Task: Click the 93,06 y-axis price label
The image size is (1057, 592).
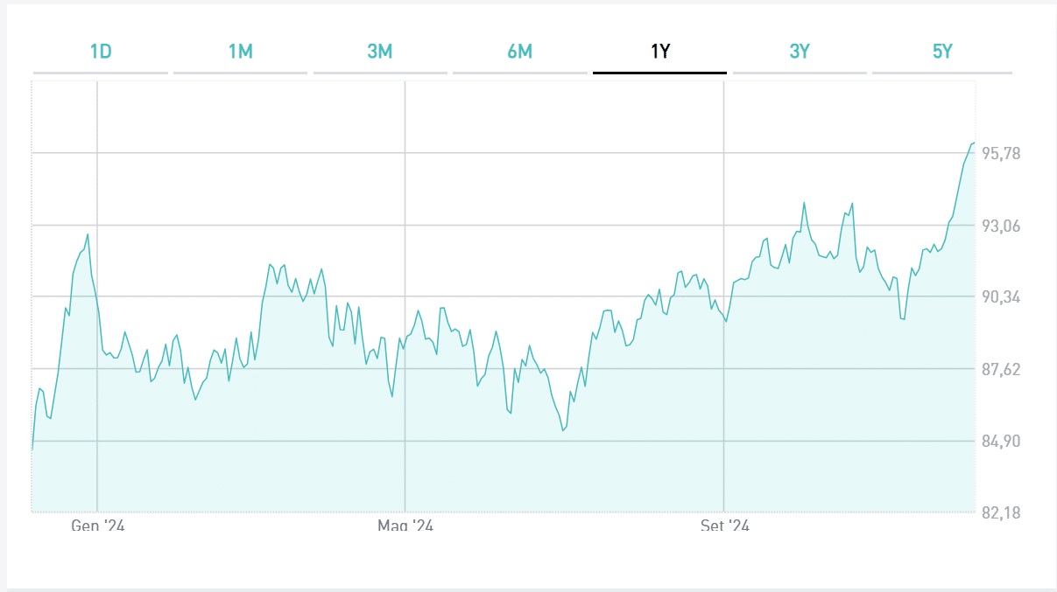Action: pyautogui.click(x=1002, y=226)
